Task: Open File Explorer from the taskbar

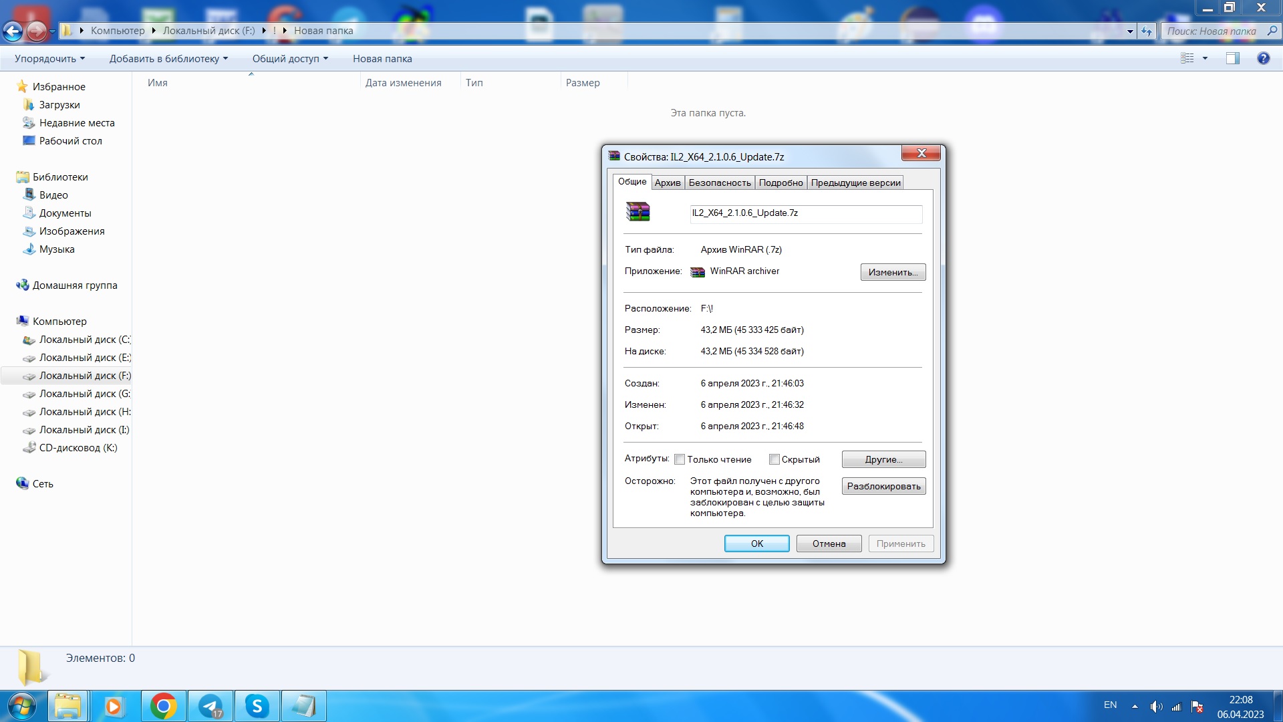Action: [x=67, y=706]
